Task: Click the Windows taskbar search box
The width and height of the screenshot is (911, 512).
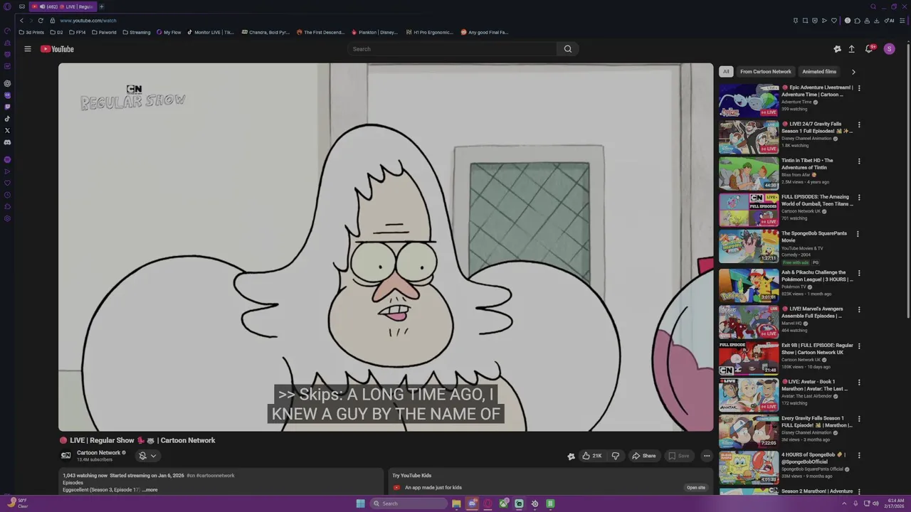Action: pos(409,503)
